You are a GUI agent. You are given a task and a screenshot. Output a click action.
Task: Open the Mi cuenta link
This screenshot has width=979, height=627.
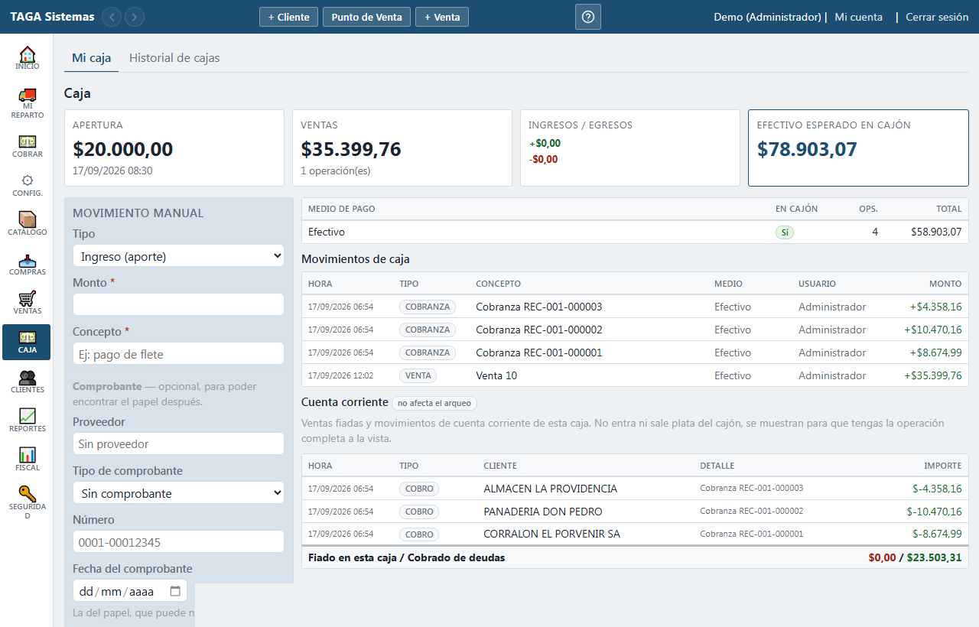(858, 17)
